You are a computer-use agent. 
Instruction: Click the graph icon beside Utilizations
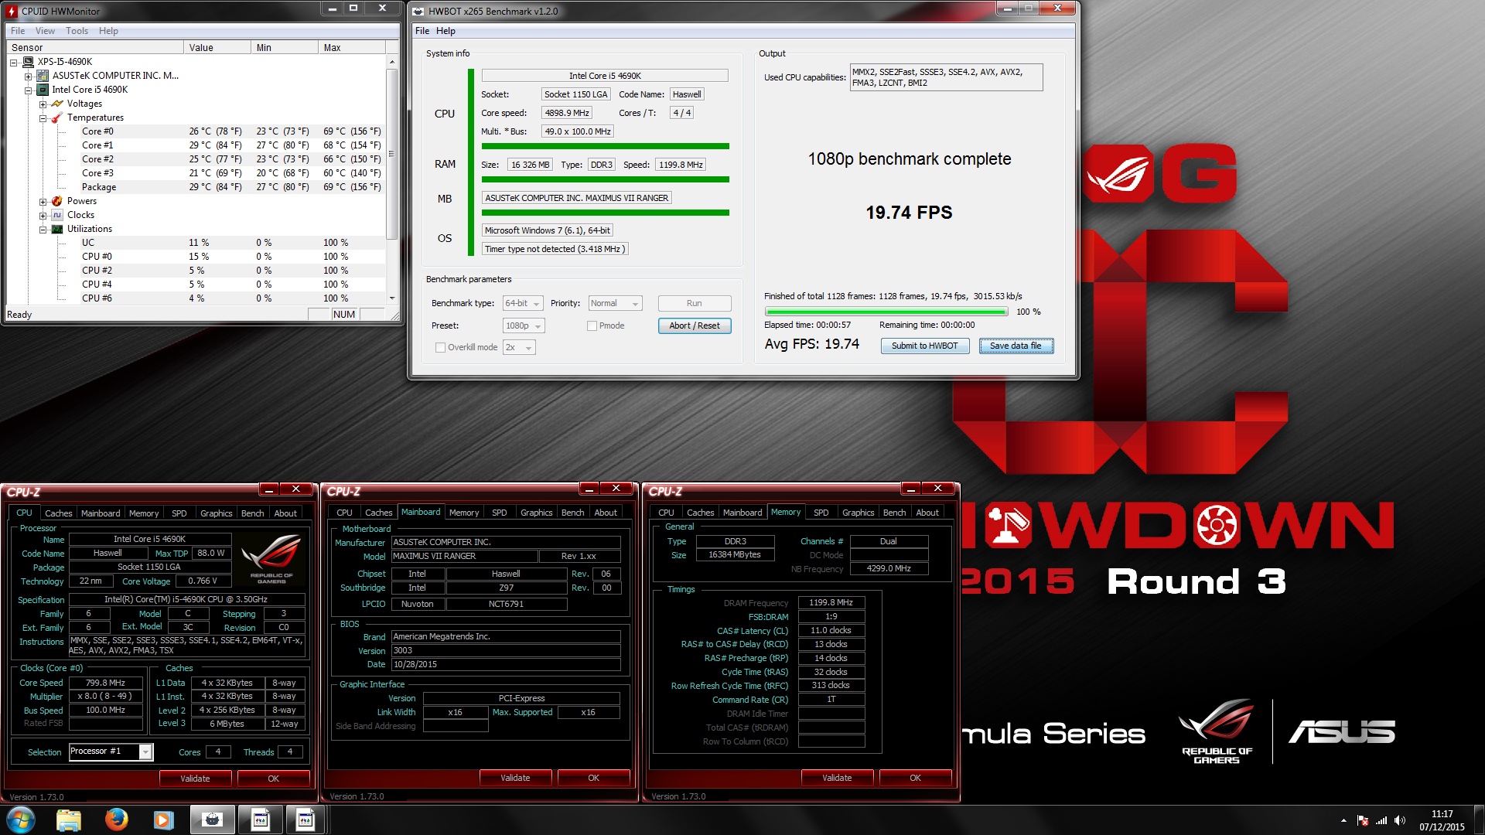(57, 229)
